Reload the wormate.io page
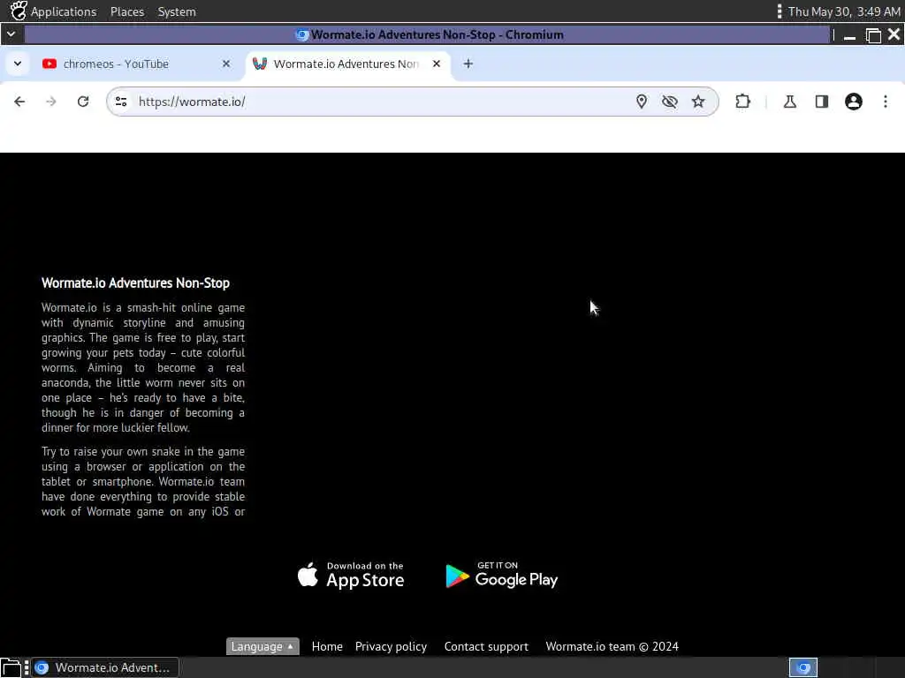The width and height of the screenshot is (905, 678). [83, 102]
